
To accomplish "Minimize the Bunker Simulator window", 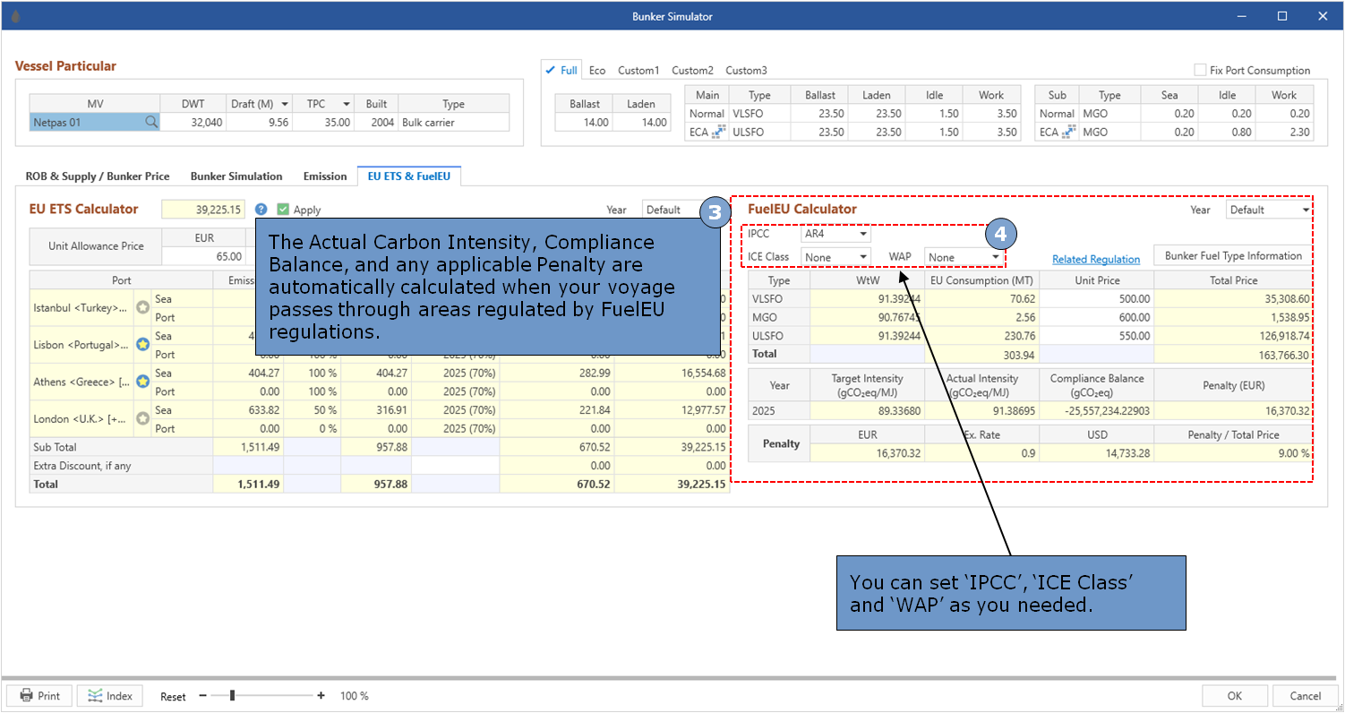I will tap(1241, 16).
